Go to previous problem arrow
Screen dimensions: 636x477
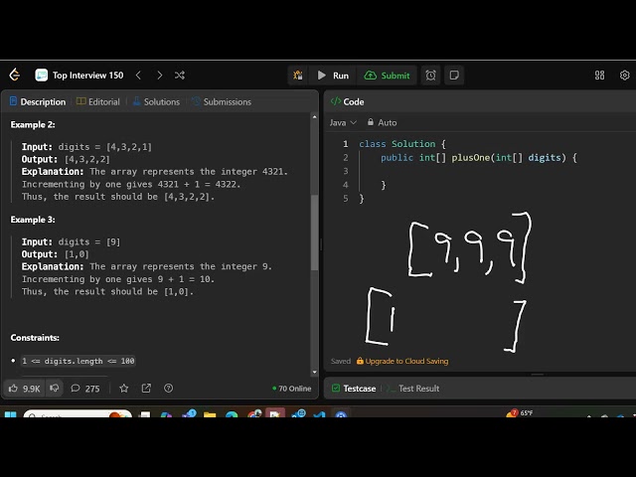coord(138,76)
